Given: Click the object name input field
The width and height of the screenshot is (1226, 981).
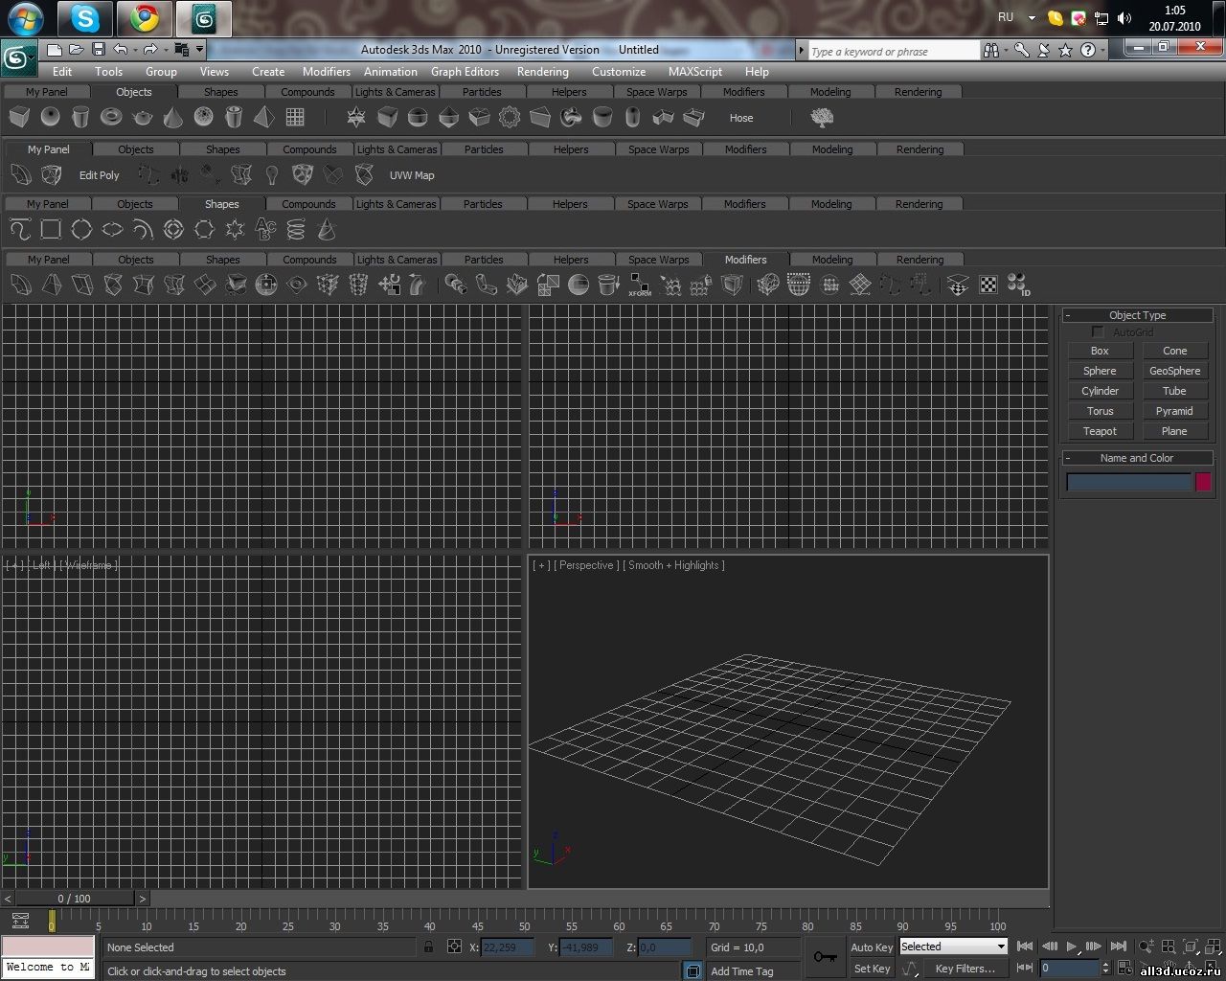Looking at the screenshot, I should point(1128,482).
